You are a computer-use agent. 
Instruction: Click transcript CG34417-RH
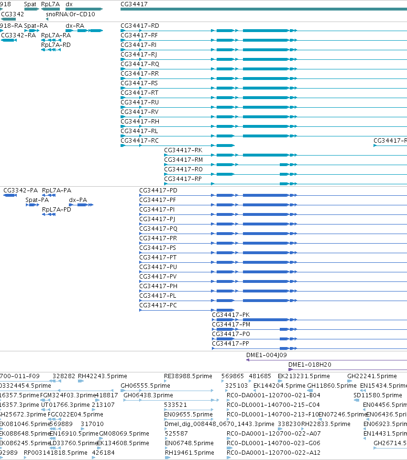click(140, 122)
